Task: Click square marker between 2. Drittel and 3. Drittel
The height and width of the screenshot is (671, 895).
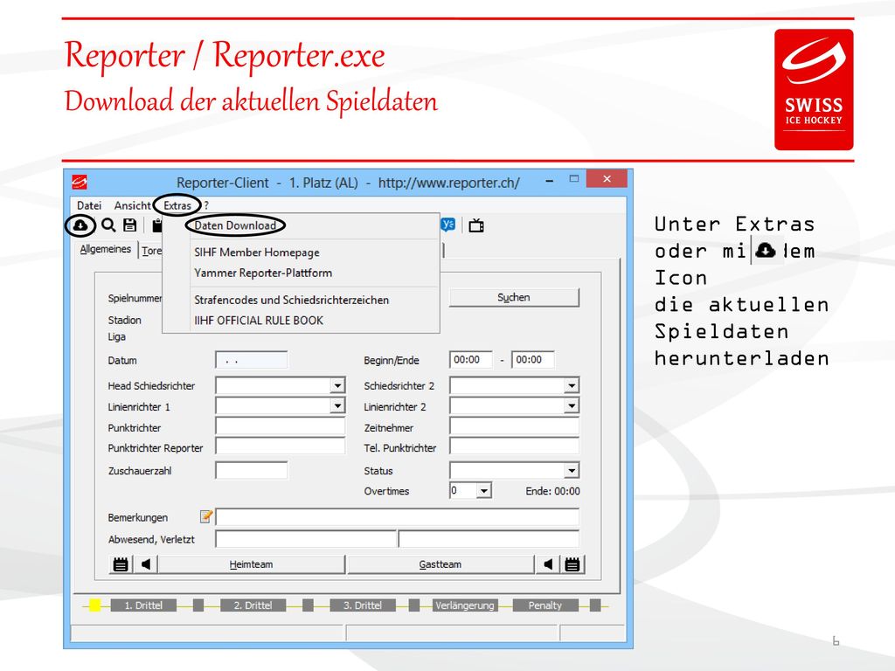Action: point(308,605)
